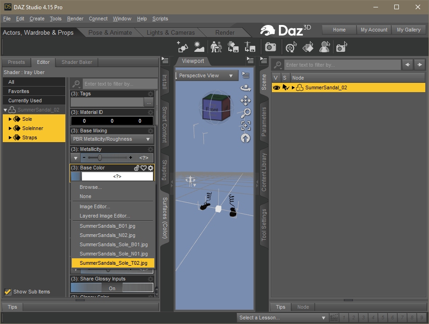The image size is (429, 324).
Task: Select SummerSandals_Sole_T02.jpg in the menu
Action: coord(113,263)
